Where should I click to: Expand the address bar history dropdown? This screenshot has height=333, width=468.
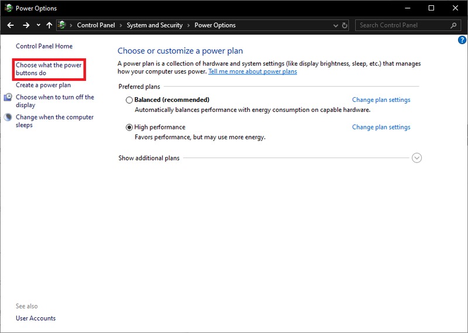pos(335,26)
